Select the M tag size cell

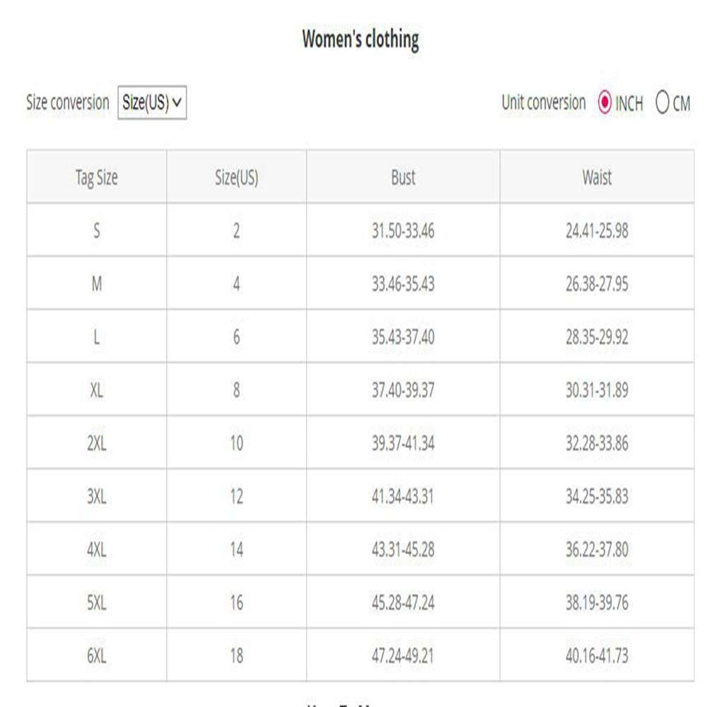[x=96, y=284]
